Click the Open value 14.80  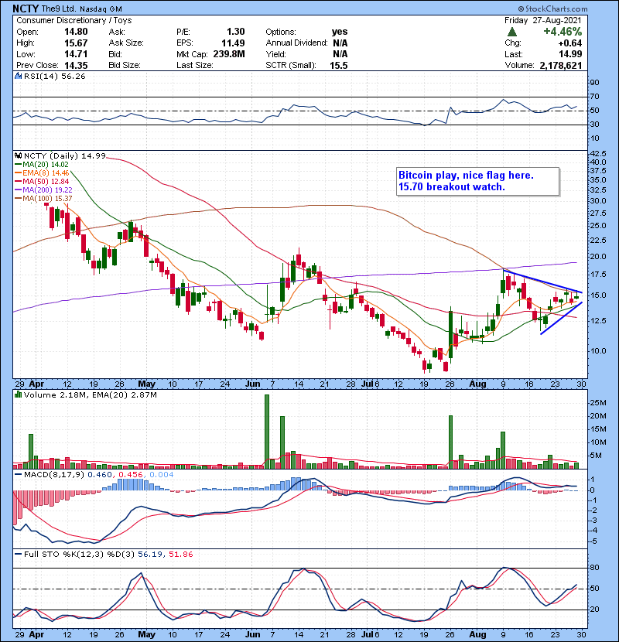tap(76, 32)
